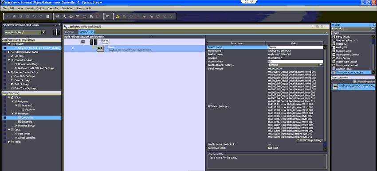Expand the Tasks tree node

pyautogui.click(x=9, y=142)
